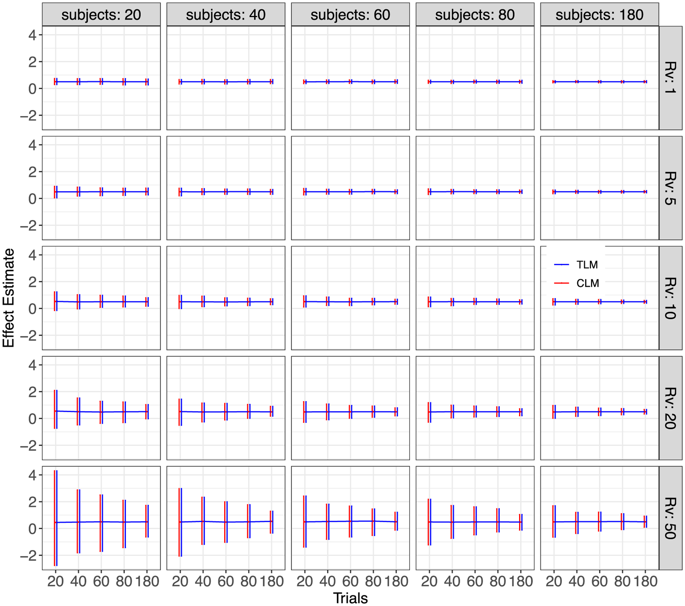Click the x-axis tick label 20 under the subjects: 180 column
This screenshot has height=606, width=685.
(554, 581)
